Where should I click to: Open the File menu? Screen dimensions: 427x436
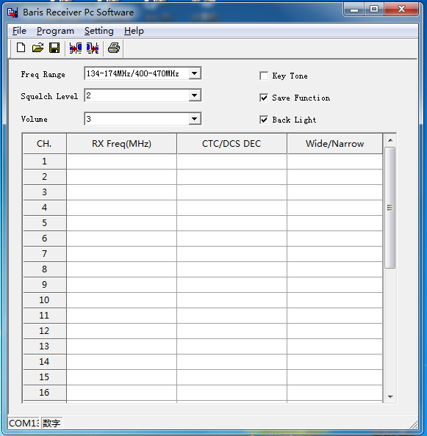point(19,31)
